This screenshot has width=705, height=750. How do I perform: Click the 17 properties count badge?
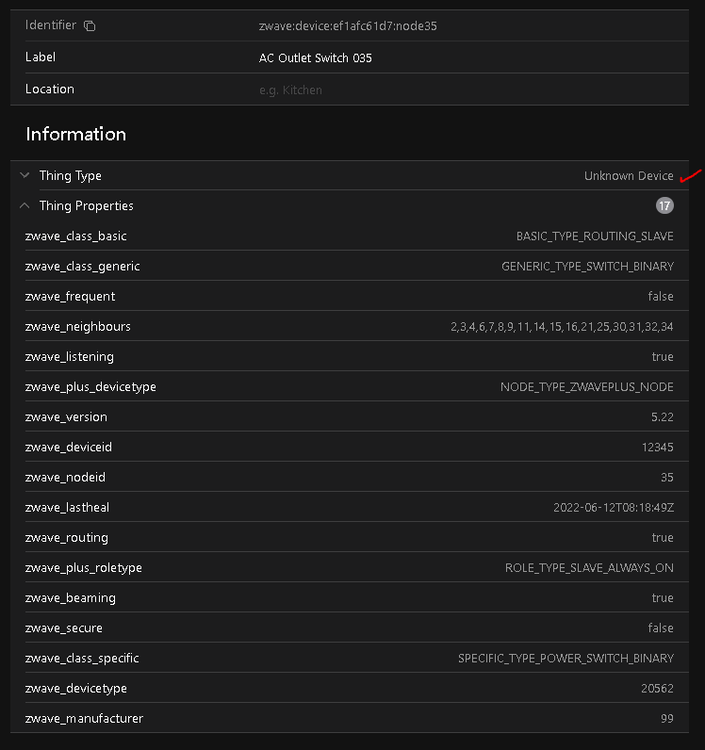[x=664, y=205]
